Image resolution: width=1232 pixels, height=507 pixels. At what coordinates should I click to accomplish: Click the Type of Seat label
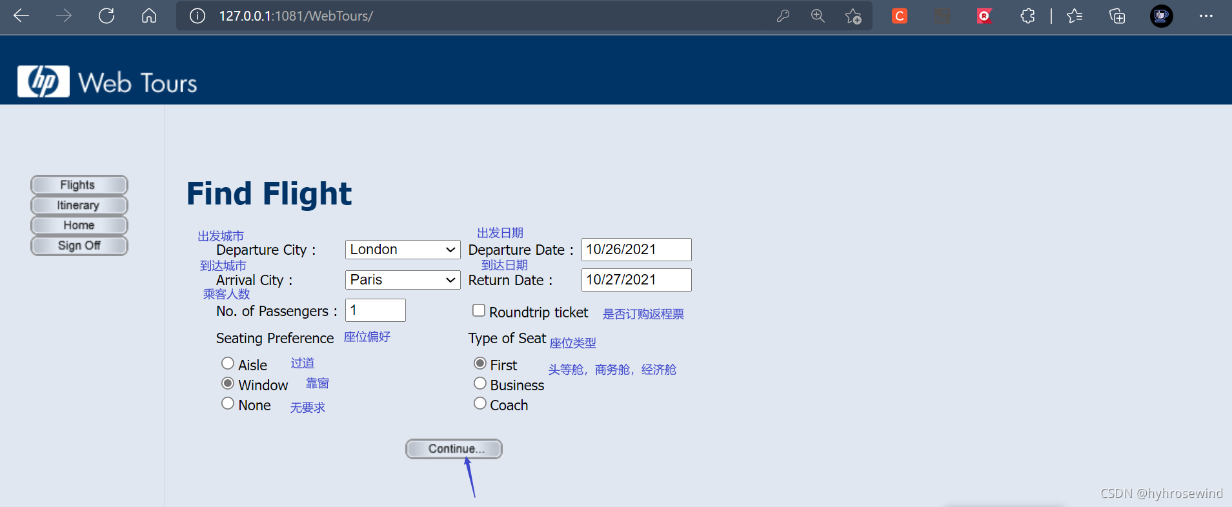(x=507, y=339)
